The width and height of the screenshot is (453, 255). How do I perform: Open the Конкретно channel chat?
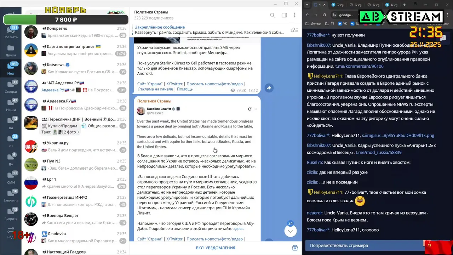[75, 32]
